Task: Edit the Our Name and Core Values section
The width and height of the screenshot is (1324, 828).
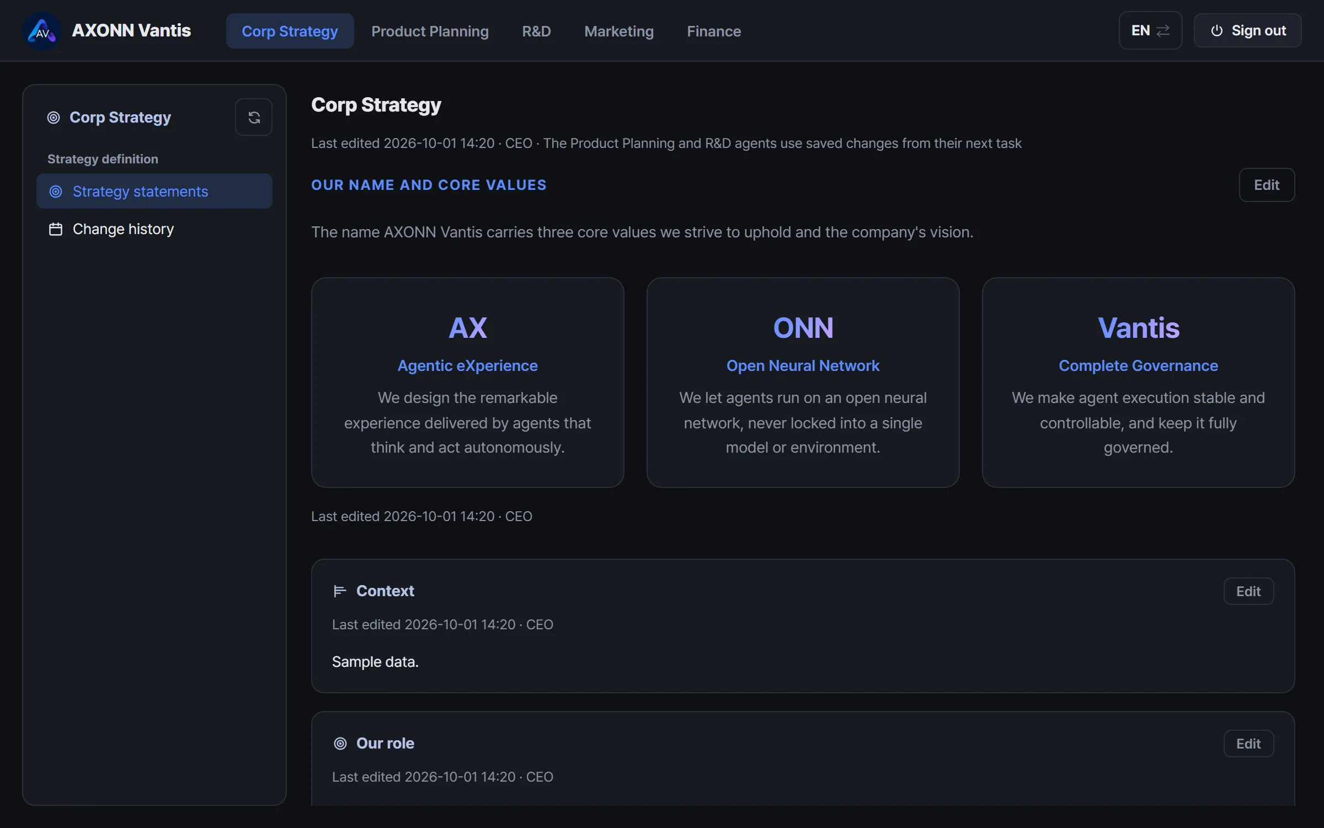Action: (x=1267, y=185)
